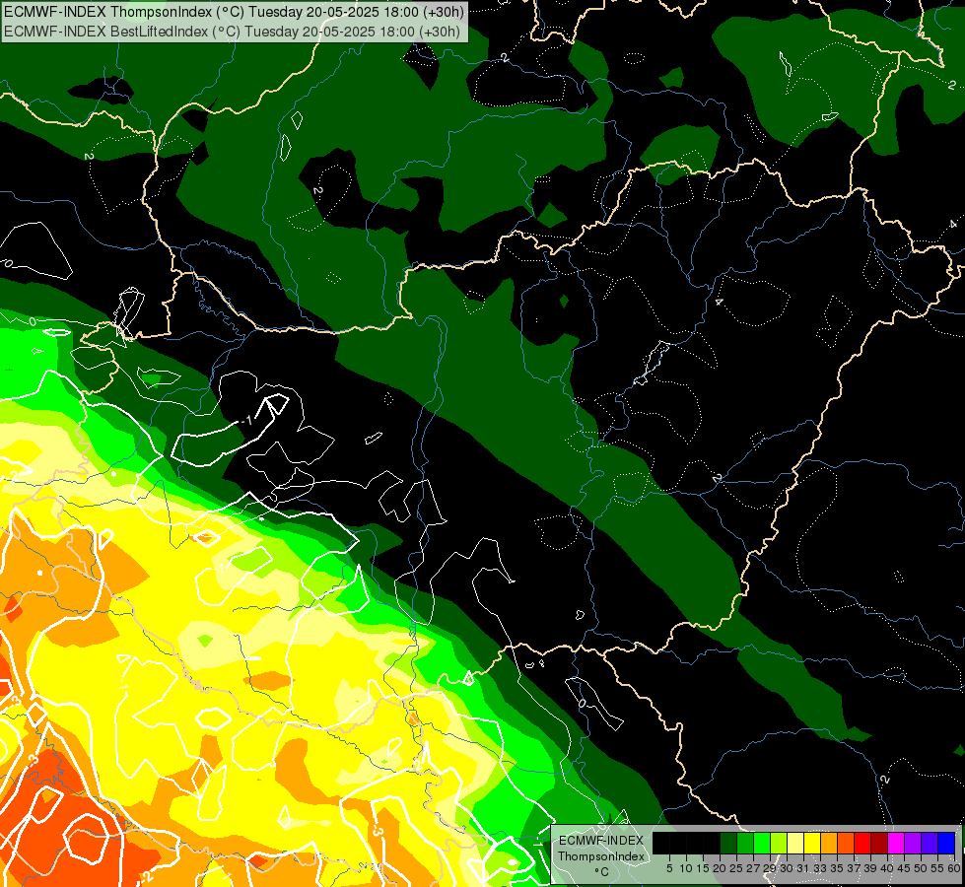
Task: Click the legend tick value 30
Action: pyautogui.click(x=787, y=868)
